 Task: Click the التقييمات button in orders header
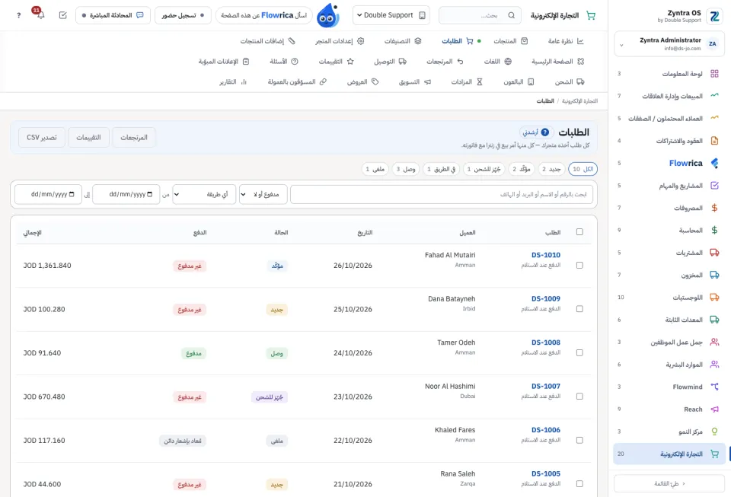[88, 138]
